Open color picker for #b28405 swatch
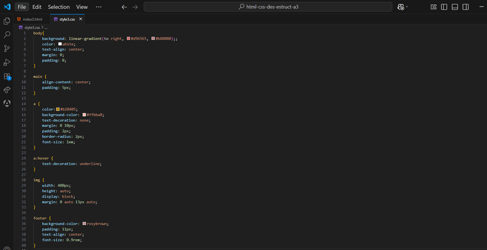This screenshot has width=487, height=250. (58, 109)
